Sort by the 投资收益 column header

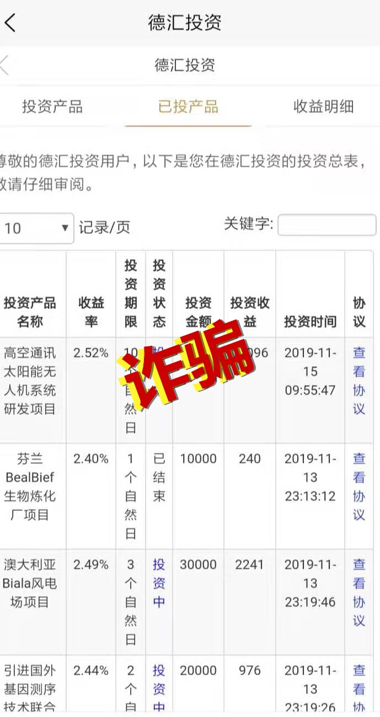click(x=250, y=312)
